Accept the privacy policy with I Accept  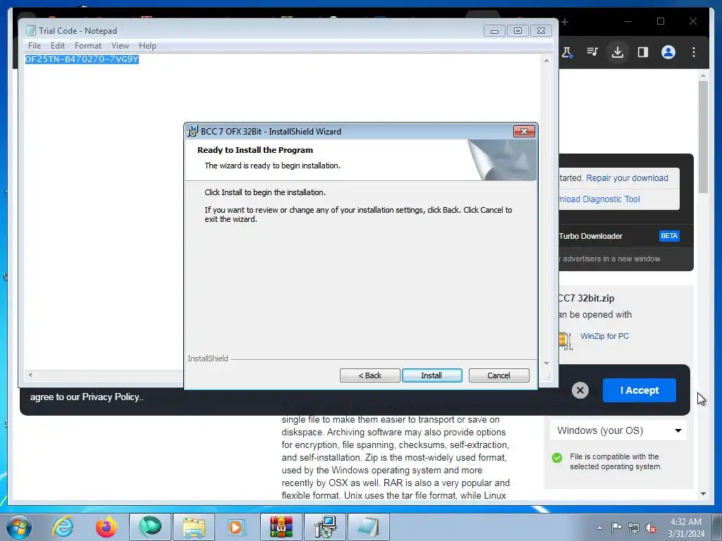tap(639, 390)
